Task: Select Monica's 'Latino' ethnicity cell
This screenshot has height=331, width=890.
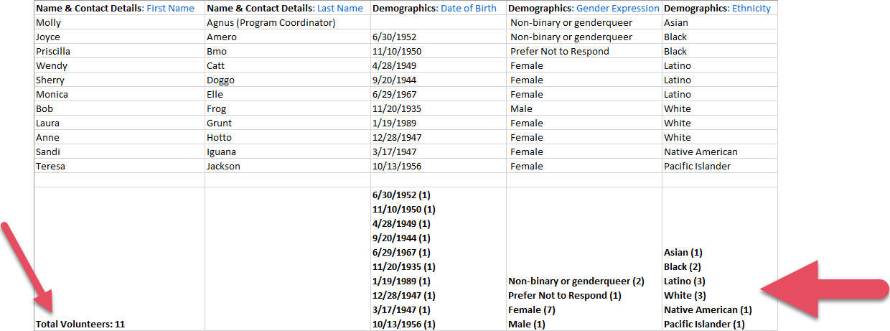Action: tap(719, 94)
